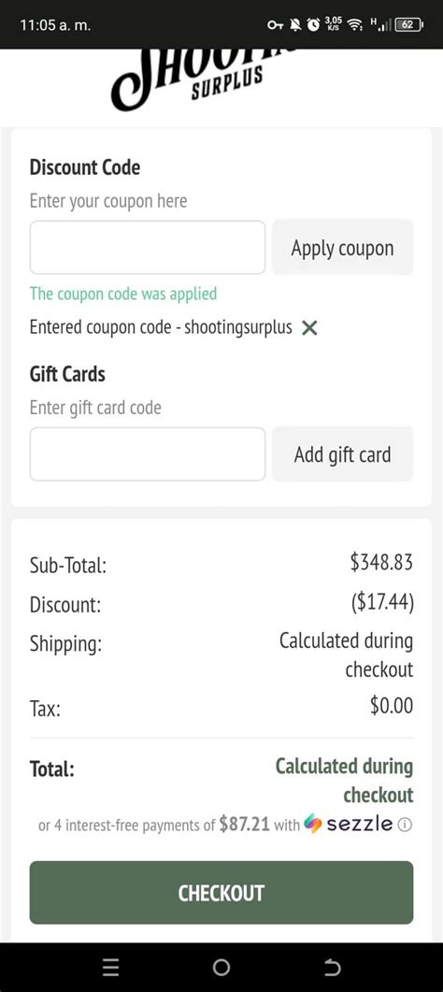This screenshot has height=992, width=443.
Task: Tap the $87.21 Sezzle payment amount
Action: click(x=245, y=825)
